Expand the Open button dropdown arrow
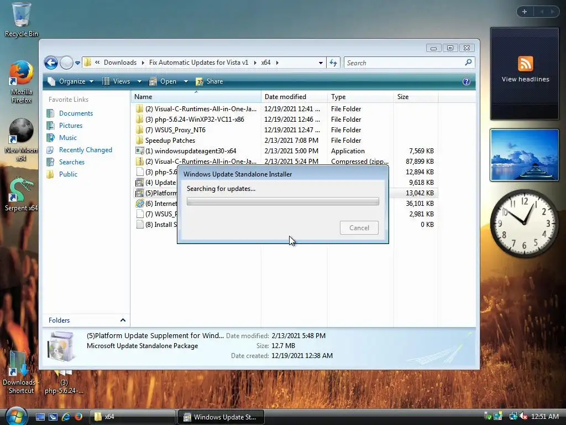Viewport: 566px width, 425px height. (186, 81)
